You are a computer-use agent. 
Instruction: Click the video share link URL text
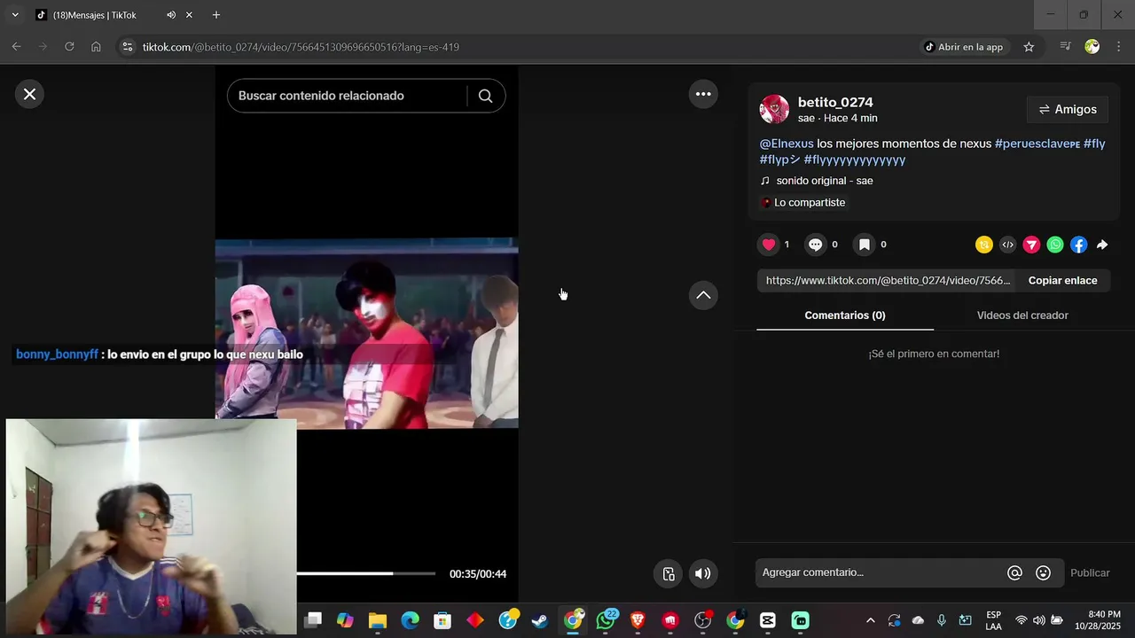pos(888,281)
